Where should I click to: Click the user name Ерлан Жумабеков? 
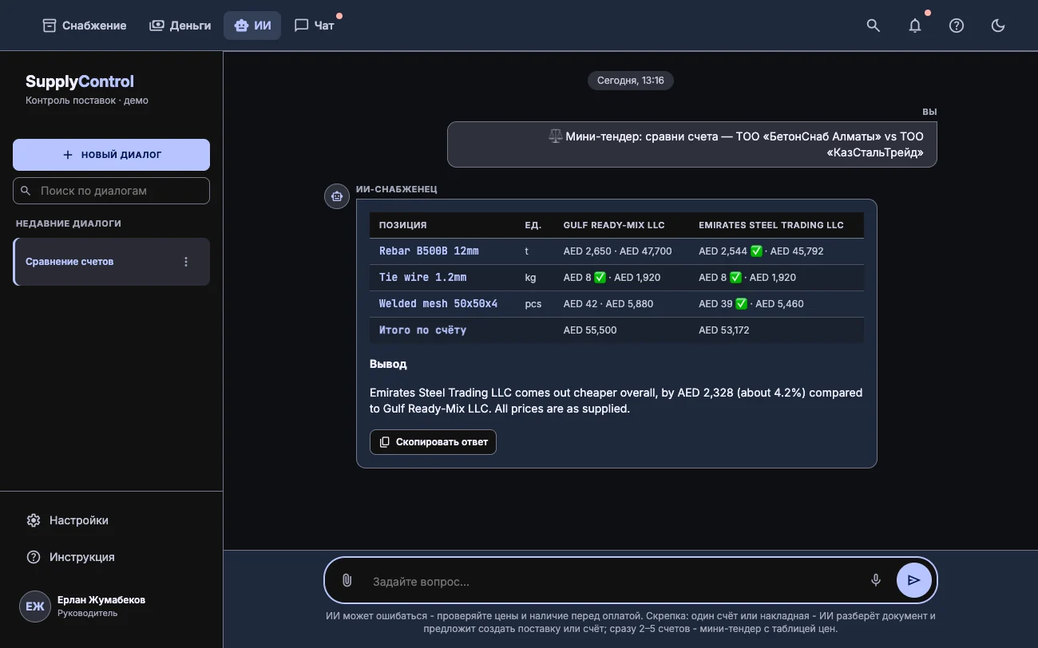point(101,600)
